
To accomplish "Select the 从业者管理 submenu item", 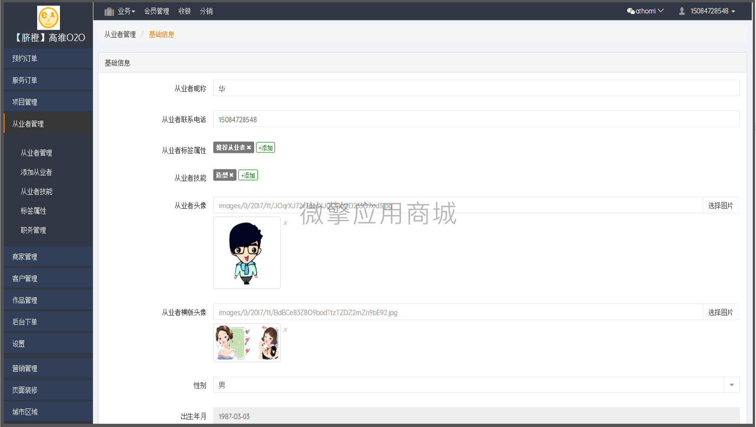I will pos(36,153).
